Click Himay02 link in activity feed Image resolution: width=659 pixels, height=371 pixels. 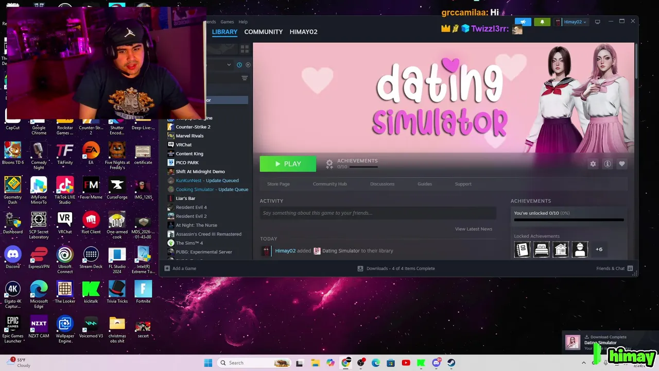tap(285, 251)
